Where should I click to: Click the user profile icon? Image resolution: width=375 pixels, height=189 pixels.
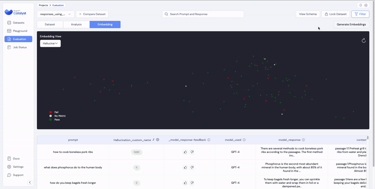366,5
